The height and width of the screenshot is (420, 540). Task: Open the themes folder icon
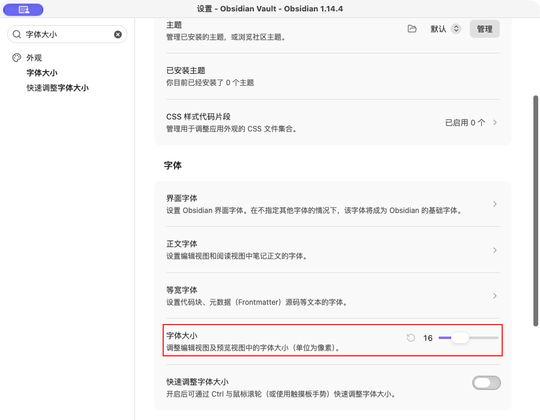click(x=412, y=29)
